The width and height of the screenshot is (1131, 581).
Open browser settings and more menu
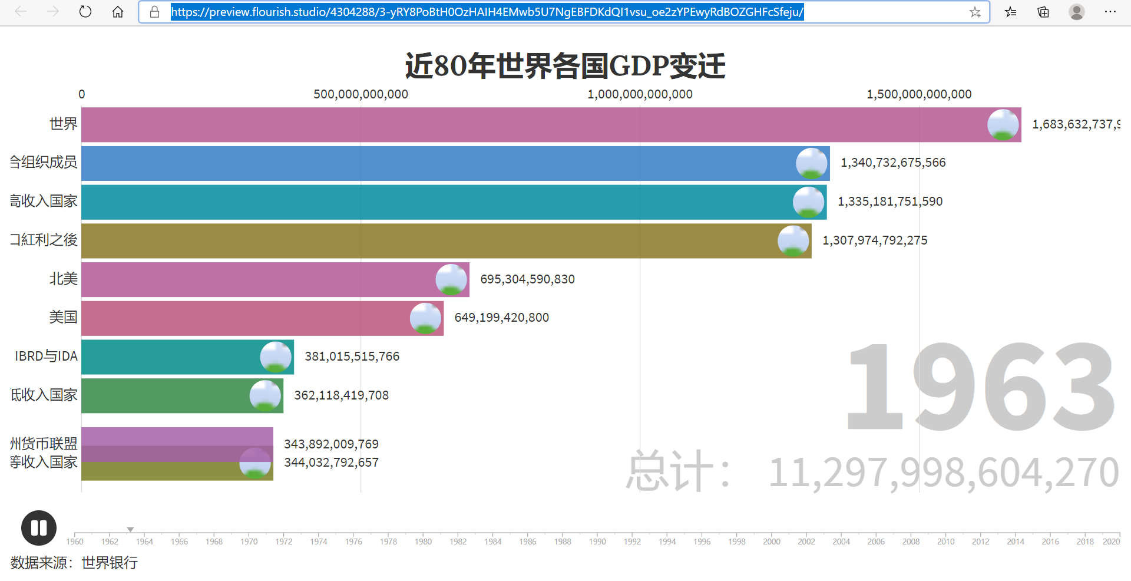tap(1110, 12)
